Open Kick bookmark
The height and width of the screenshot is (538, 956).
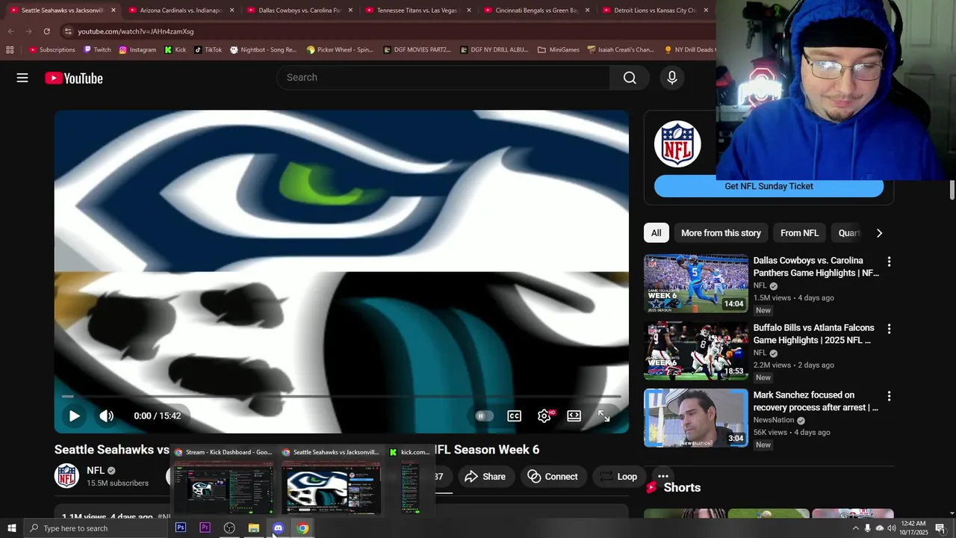176,50
